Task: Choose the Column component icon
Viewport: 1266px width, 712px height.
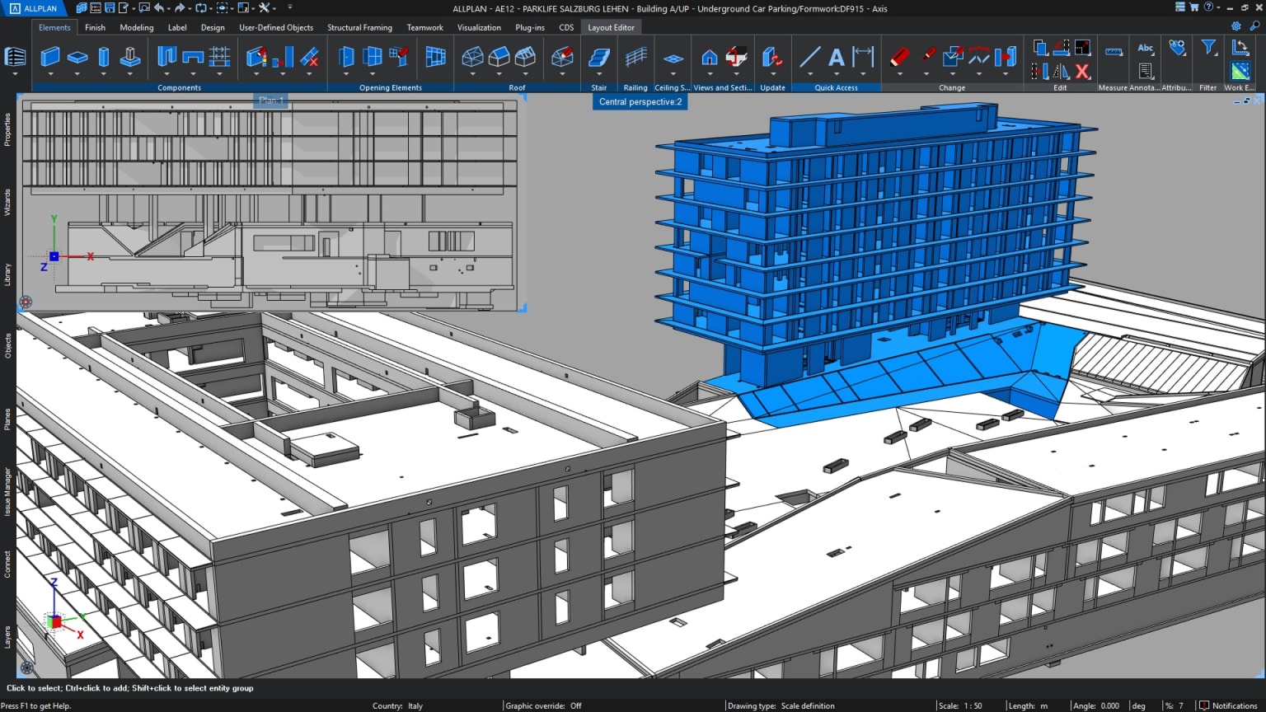Action: [104, 57]
